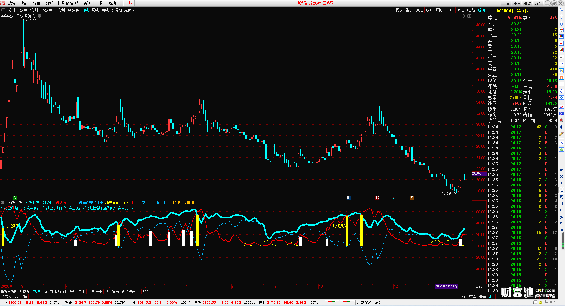
Task: Click the 画线 drawing button
Action: click(440, 10)
